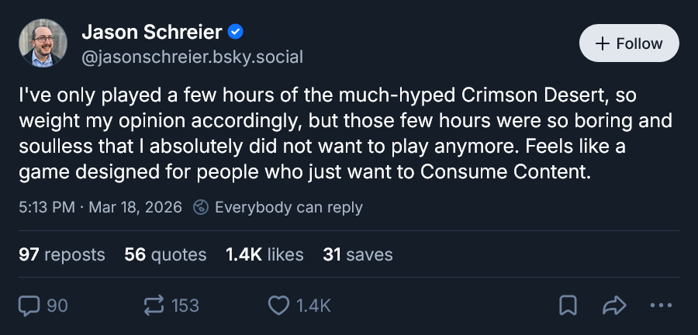698x335 pixels.
Task: Share post using the curved arrow icon
Action: pyautogui.click(x=614, y=306)
